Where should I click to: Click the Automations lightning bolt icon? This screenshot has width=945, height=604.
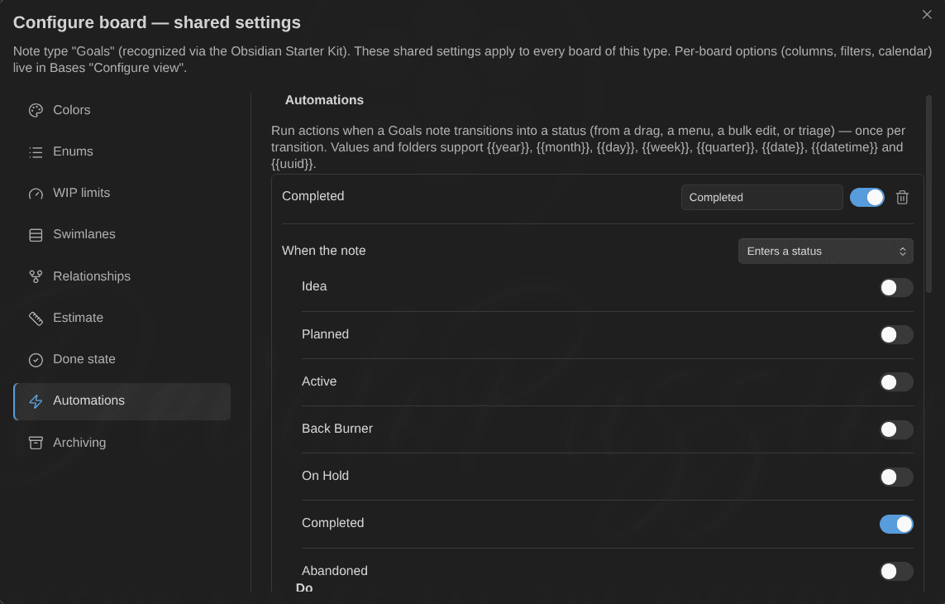[x=36, y=401]
